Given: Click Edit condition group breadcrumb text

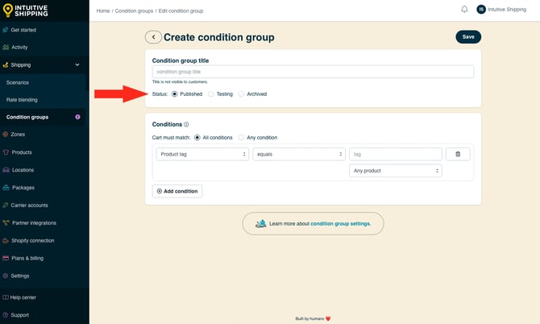Looking at the screenshot, I should (x=181, y=10).
